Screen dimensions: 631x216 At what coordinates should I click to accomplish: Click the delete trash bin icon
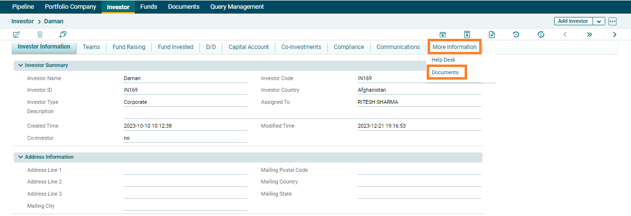coord(40,34)
